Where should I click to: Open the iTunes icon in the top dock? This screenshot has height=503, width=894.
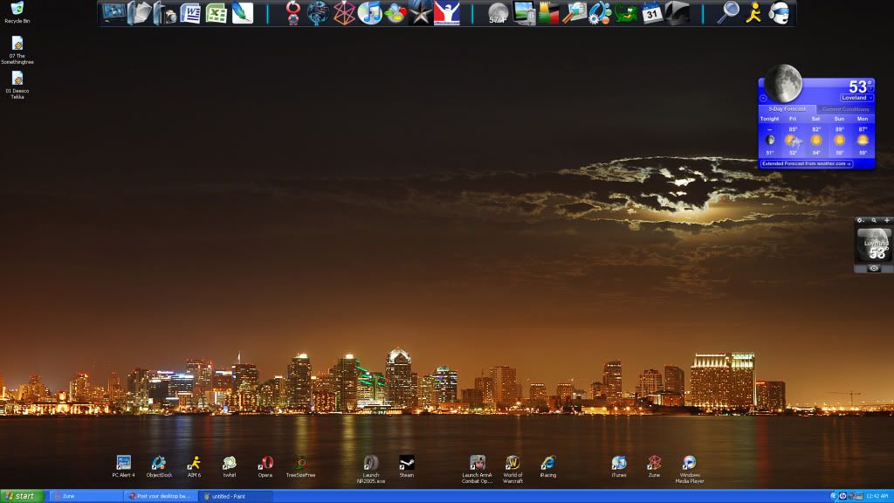pyautogui.click(x=370, y=13)
